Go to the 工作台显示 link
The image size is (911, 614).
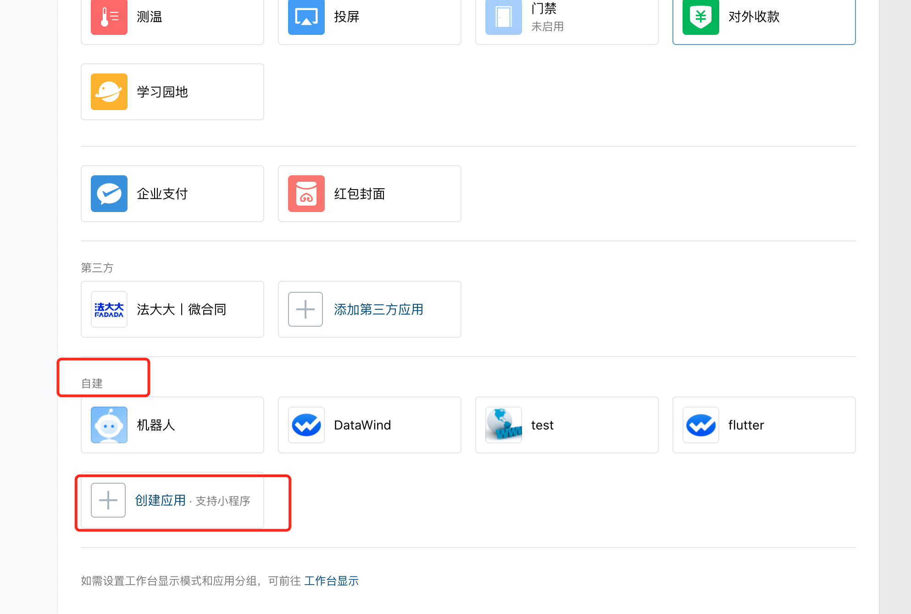331,581
